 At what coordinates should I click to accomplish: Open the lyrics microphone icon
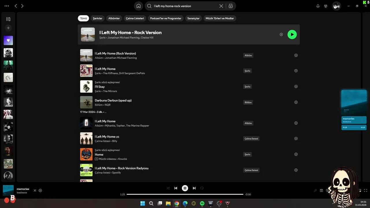click(x=315, y=190)
